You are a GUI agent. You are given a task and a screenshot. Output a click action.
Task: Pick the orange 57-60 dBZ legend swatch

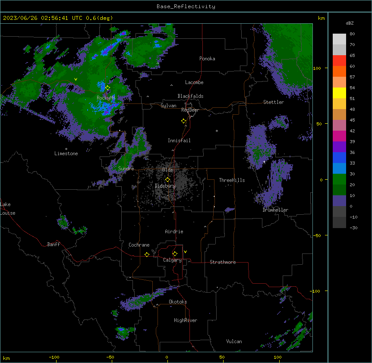tap(339, 72)
